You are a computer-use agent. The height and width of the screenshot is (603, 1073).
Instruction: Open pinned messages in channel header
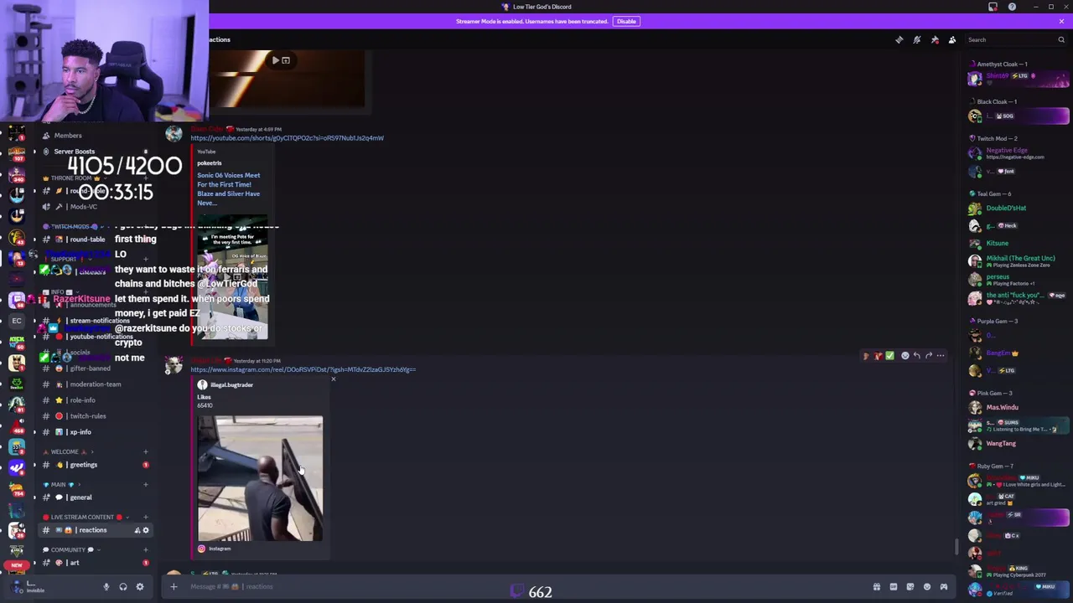pyautogui.click(x=935, y=39)
